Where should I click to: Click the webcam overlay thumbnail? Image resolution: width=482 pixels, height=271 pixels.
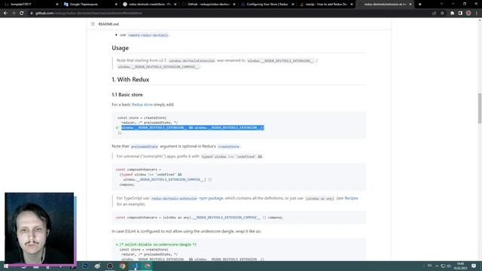[x=39, y=228]
